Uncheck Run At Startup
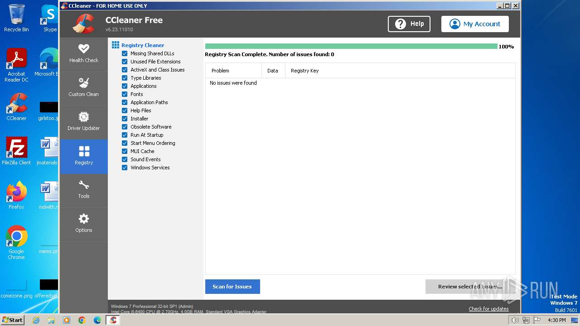580x326 pixels. coord(125,135)
